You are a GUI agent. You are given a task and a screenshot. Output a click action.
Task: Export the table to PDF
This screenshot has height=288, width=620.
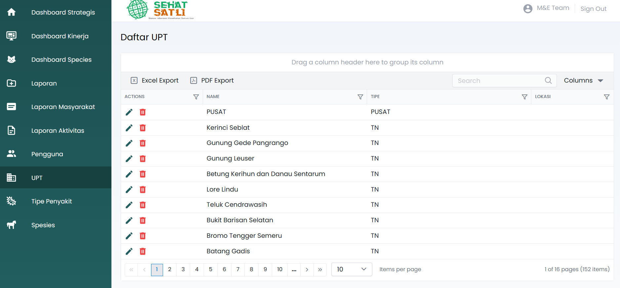point(212,80)
